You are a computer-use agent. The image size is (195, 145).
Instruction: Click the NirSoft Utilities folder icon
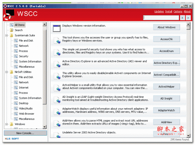coord(12,72)
